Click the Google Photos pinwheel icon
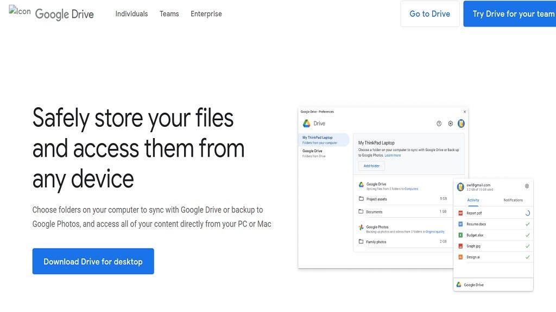The image size is (556, 312). coord(361,227)
